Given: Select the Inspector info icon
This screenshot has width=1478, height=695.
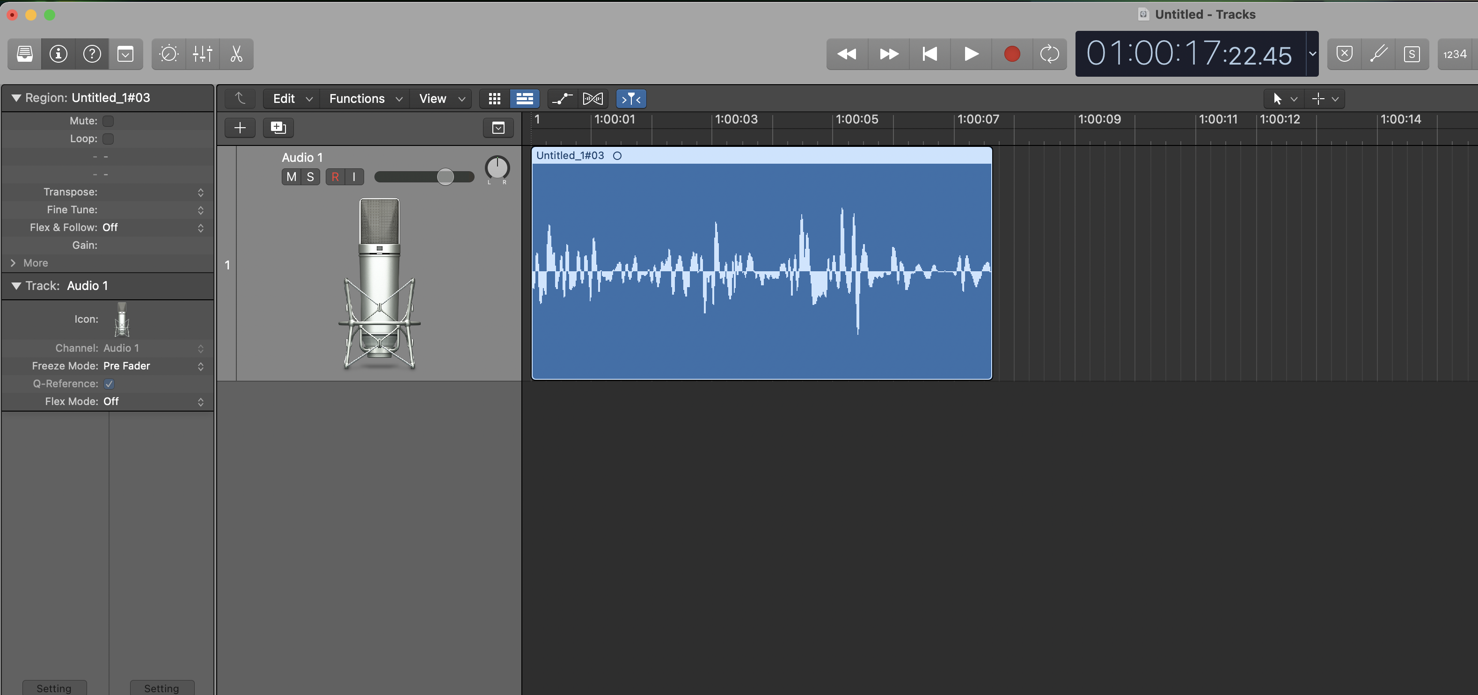Looking at the screenshot, I should click(59, 53).
